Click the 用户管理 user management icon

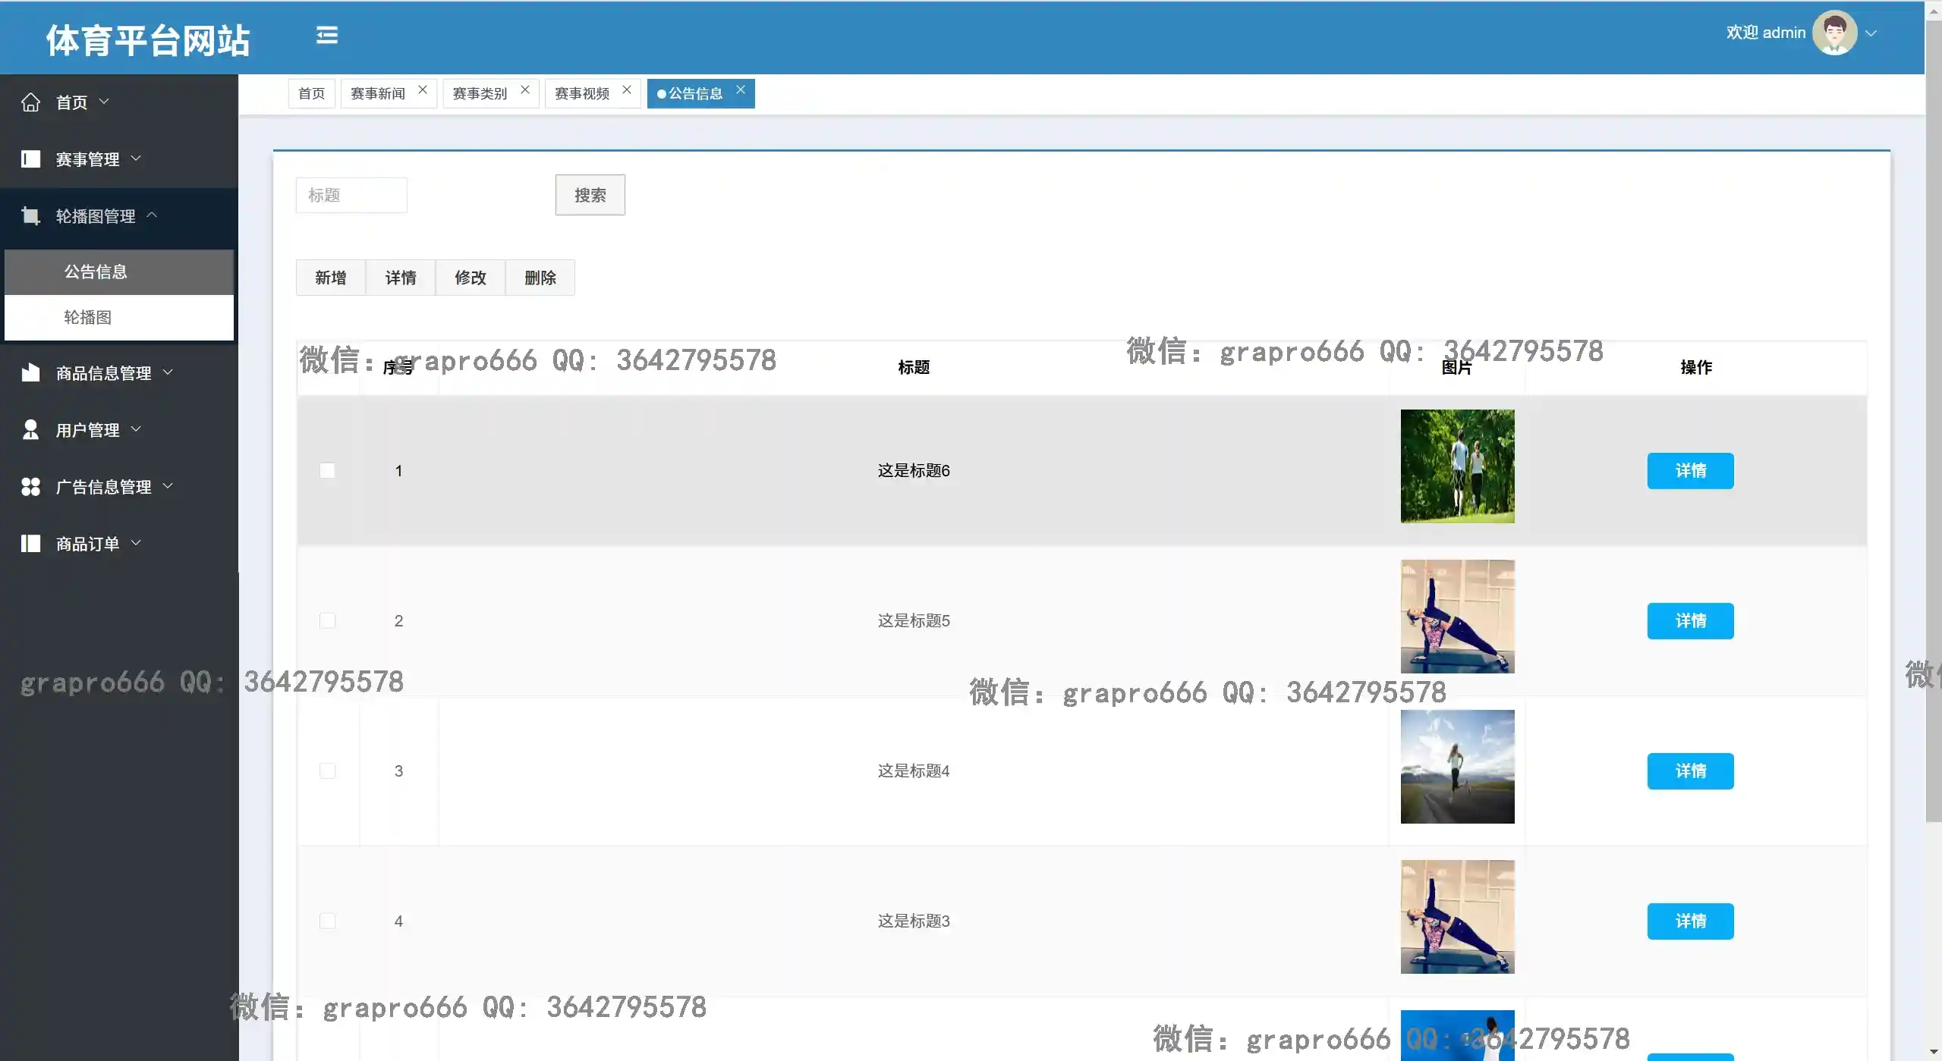pyautogui.click(x=30, y=429)
